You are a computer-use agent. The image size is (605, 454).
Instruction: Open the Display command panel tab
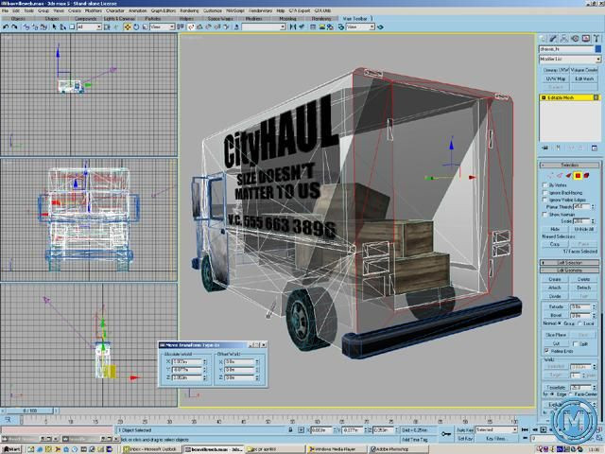click(586, 38)
